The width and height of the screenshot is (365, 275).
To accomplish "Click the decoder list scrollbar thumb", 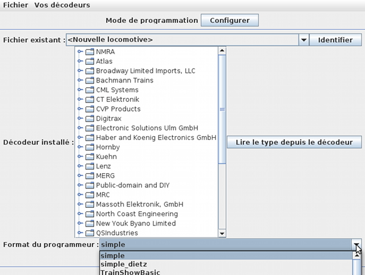I will pos(222,109).
